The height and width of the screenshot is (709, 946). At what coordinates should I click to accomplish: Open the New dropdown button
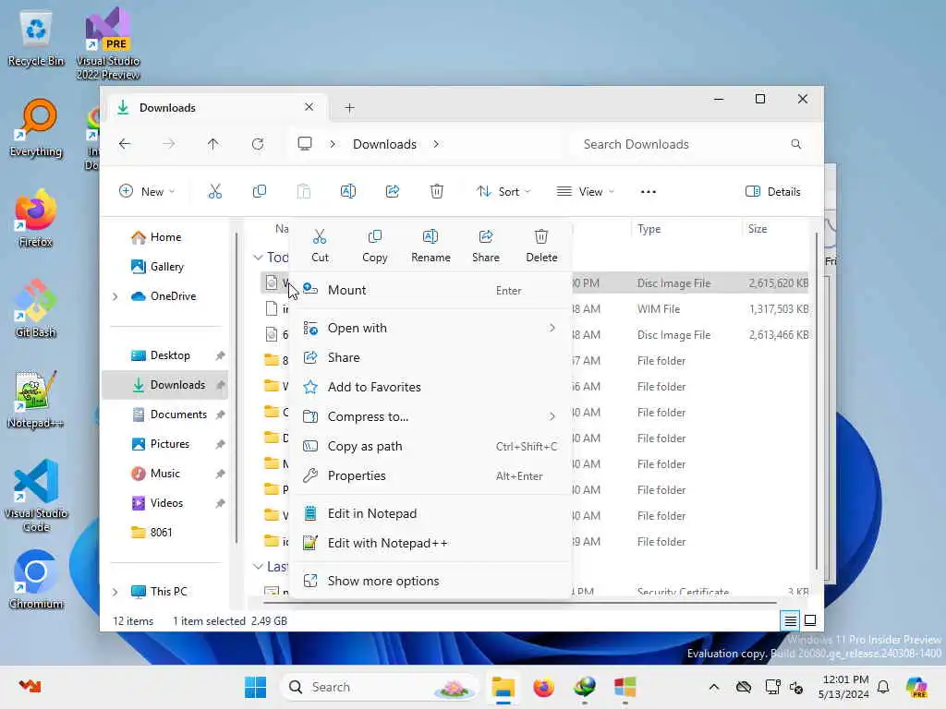tap(147, 192)
